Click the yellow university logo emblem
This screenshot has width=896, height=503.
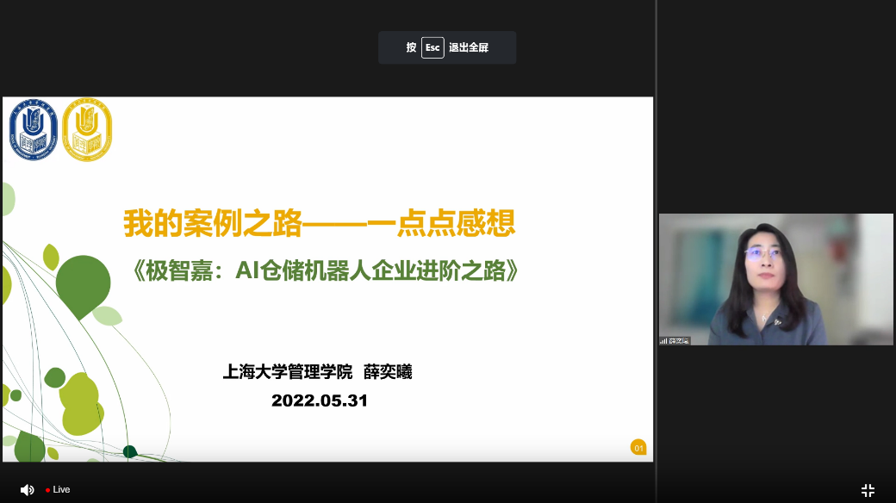coord(87,129)
